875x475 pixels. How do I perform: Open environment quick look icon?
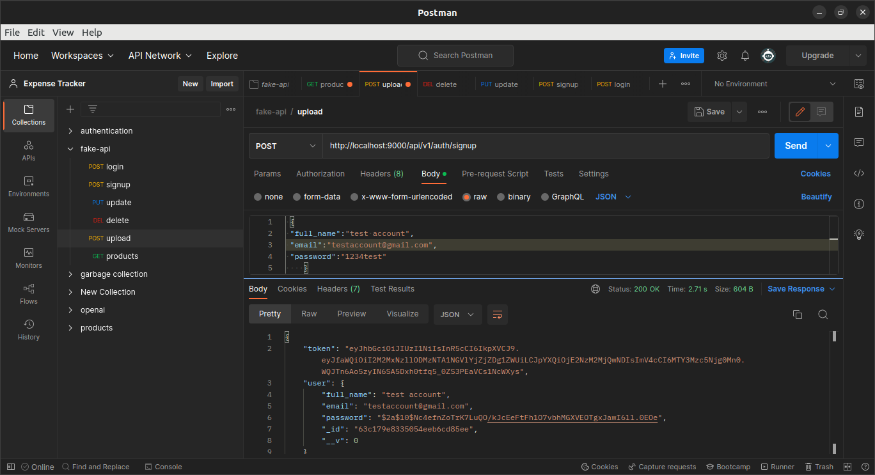859,84
